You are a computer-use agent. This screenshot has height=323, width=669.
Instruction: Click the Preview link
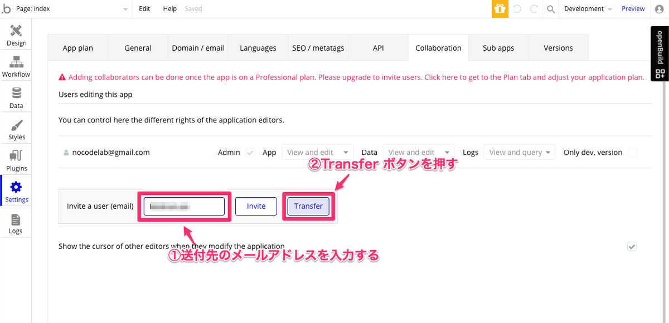[633, 9]
